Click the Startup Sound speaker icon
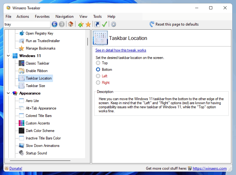The height and width of the screenshot is (175, 236). pos(22,153)
